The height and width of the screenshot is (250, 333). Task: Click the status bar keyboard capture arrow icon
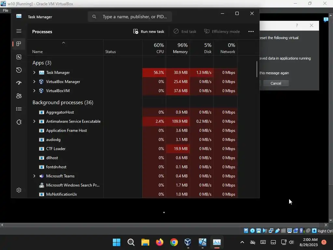314,231
